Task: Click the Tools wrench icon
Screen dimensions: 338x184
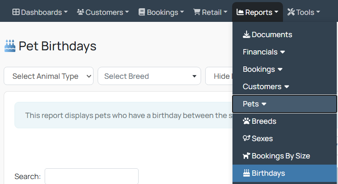Action: click(x=291, y=12)
